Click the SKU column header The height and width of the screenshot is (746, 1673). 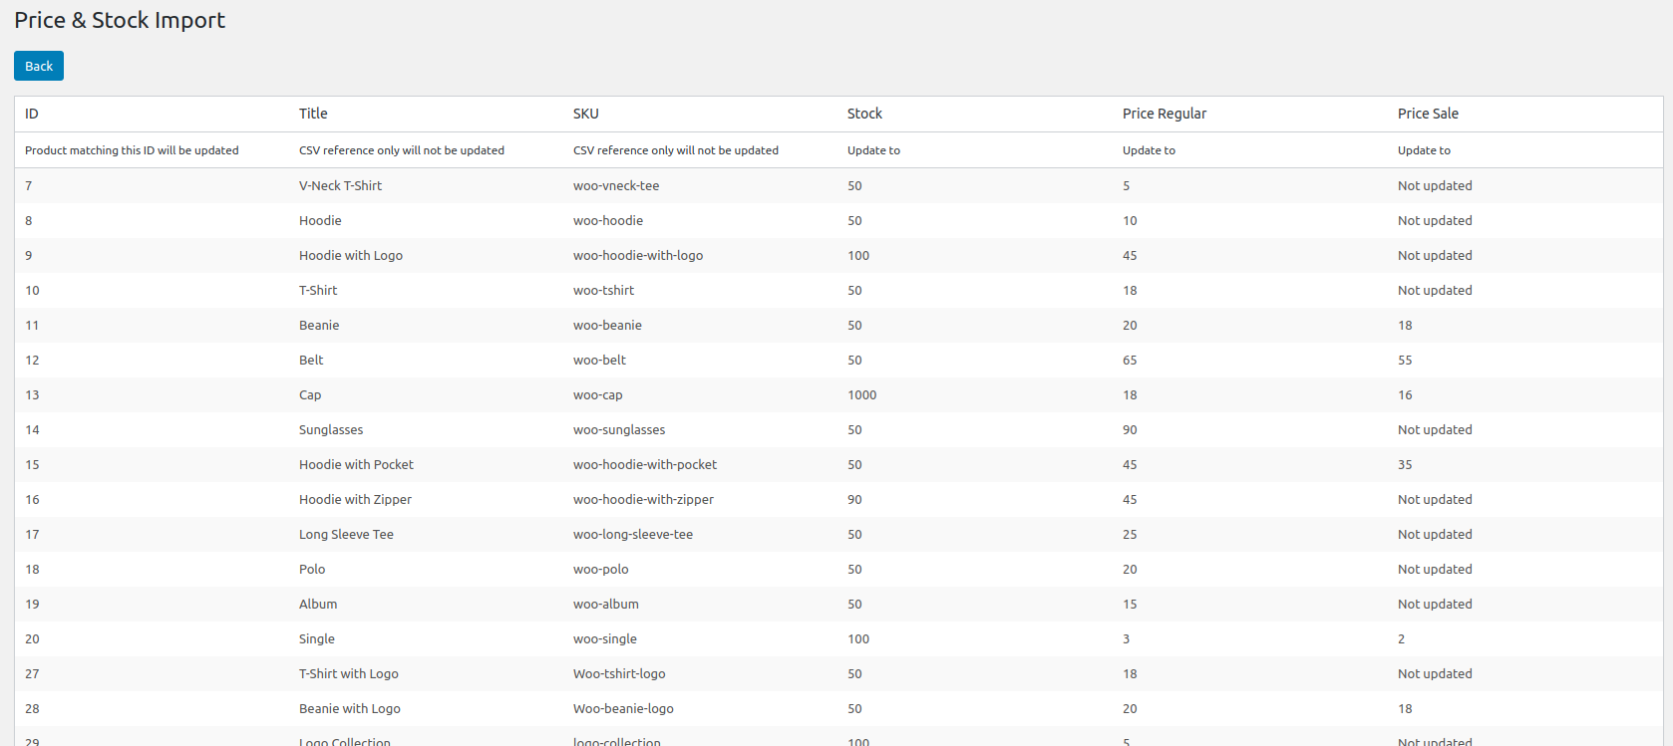586,114
